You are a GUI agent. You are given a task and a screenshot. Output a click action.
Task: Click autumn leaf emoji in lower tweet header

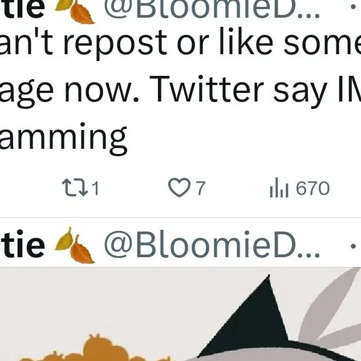click(x=75, y=245)
